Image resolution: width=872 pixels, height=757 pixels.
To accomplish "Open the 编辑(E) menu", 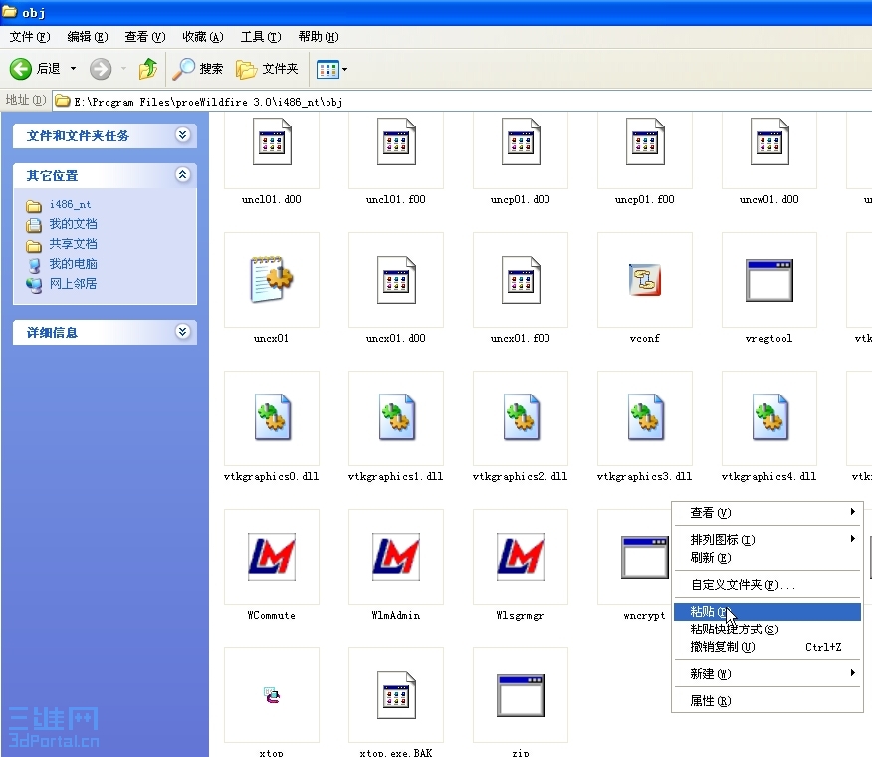I will 88,37.
